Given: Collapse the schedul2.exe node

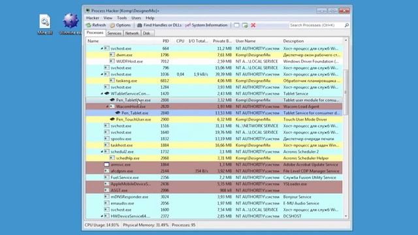Looking at the screenshot, I should tap(102, 151).
